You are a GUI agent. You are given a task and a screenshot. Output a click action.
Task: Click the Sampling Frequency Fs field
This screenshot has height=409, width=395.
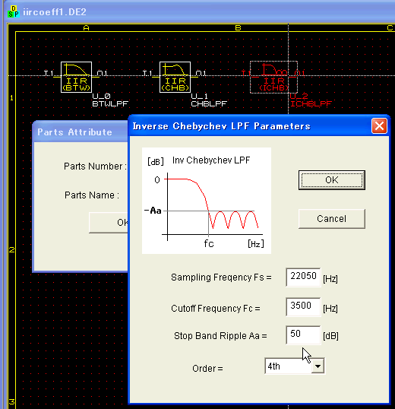[303, 277]
